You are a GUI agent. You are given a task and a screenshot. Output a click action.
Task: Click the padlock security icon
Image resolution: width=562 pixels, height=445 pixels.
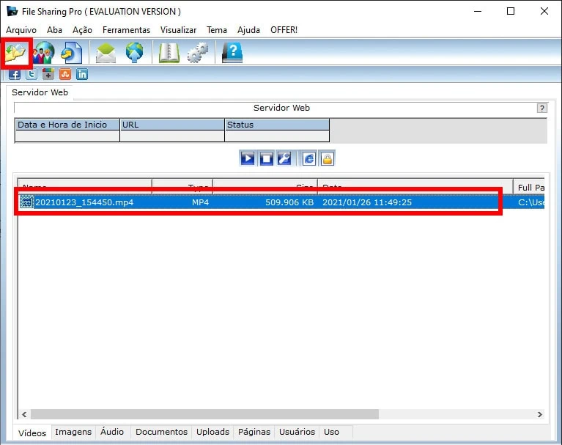(x=327, y=158)
